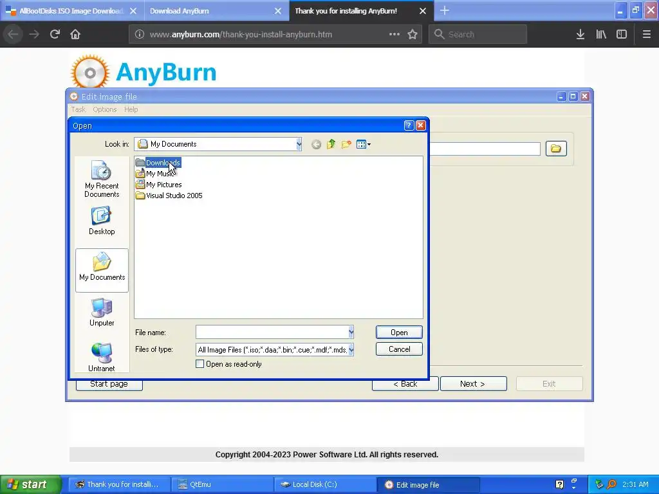Click the browser address bar URL

(241, 34)
